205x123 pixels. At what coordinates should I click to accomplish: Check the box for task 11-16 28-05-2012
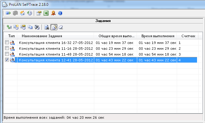tap(7, 49)
